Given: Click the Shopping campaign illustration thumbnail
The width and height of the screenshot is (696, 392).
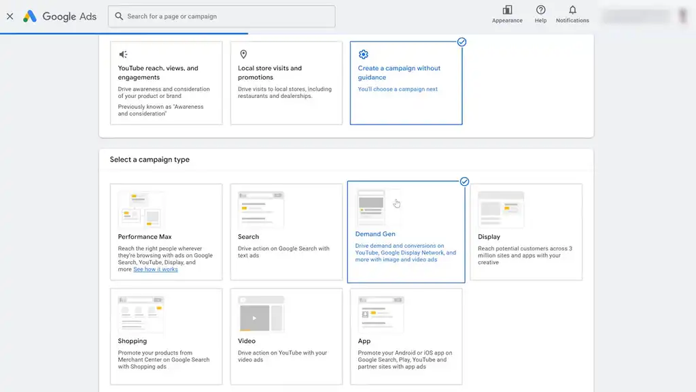Looking at the screenshot, I should coord(141,314).
